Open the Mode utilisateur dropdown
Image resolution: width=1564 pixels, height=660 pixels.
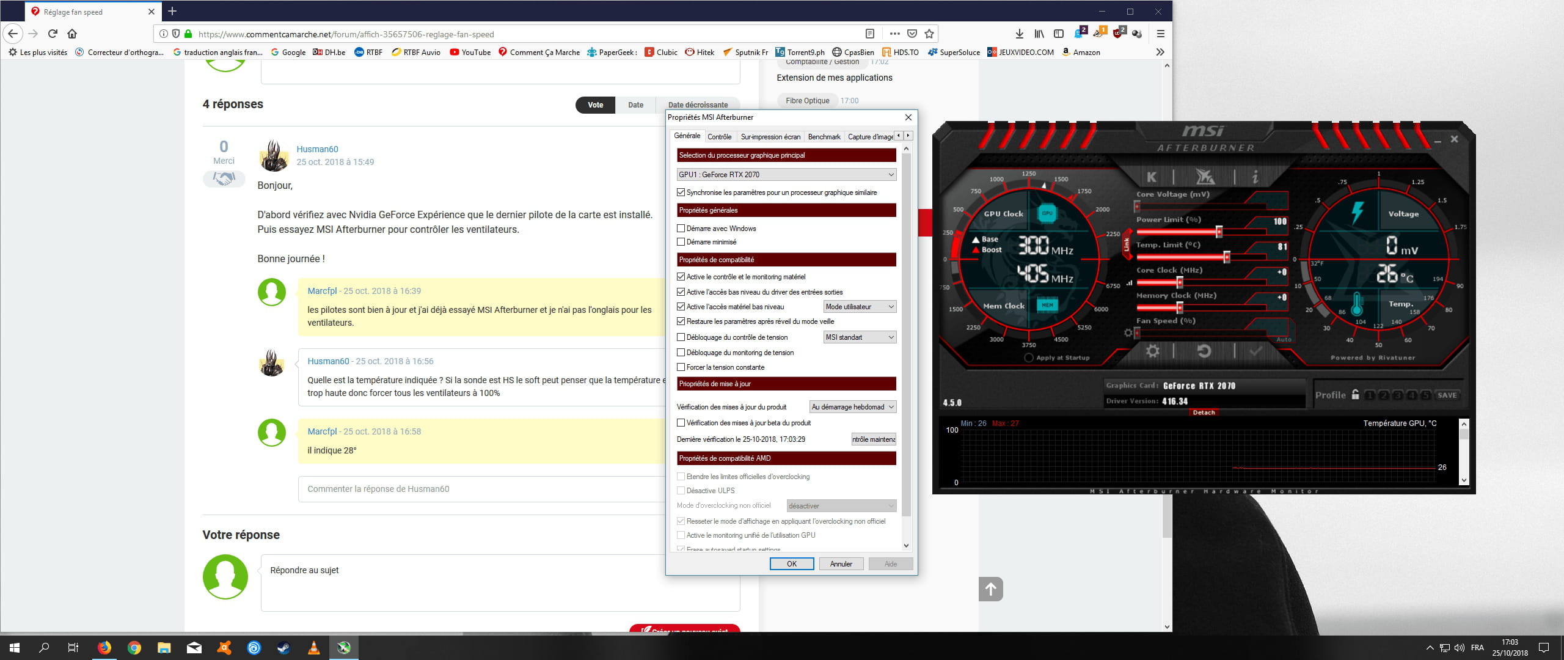860,307
